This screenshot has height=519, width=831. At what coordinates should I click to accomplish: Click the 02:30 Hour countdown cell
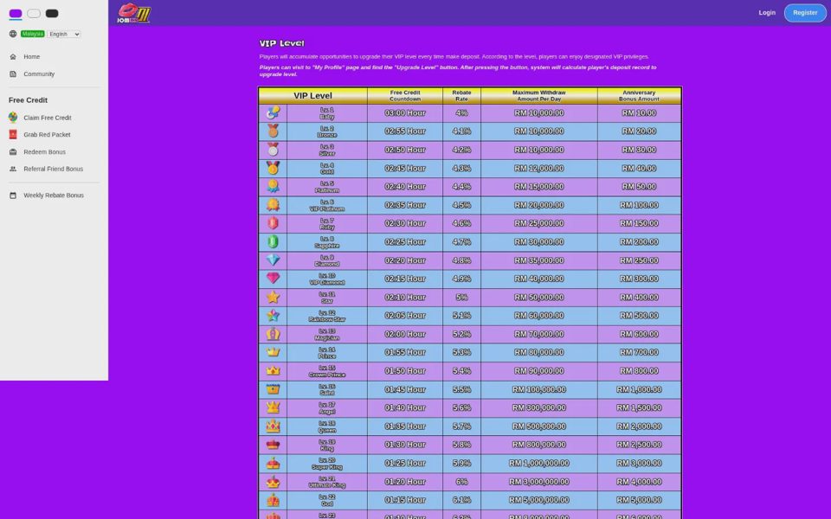pos(405,223)
